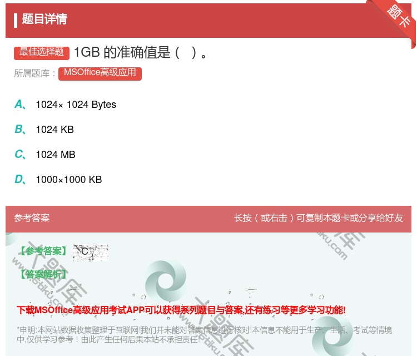Click the question text 1GB 的准确值是
417x356 pixels.
pos(140,52)
